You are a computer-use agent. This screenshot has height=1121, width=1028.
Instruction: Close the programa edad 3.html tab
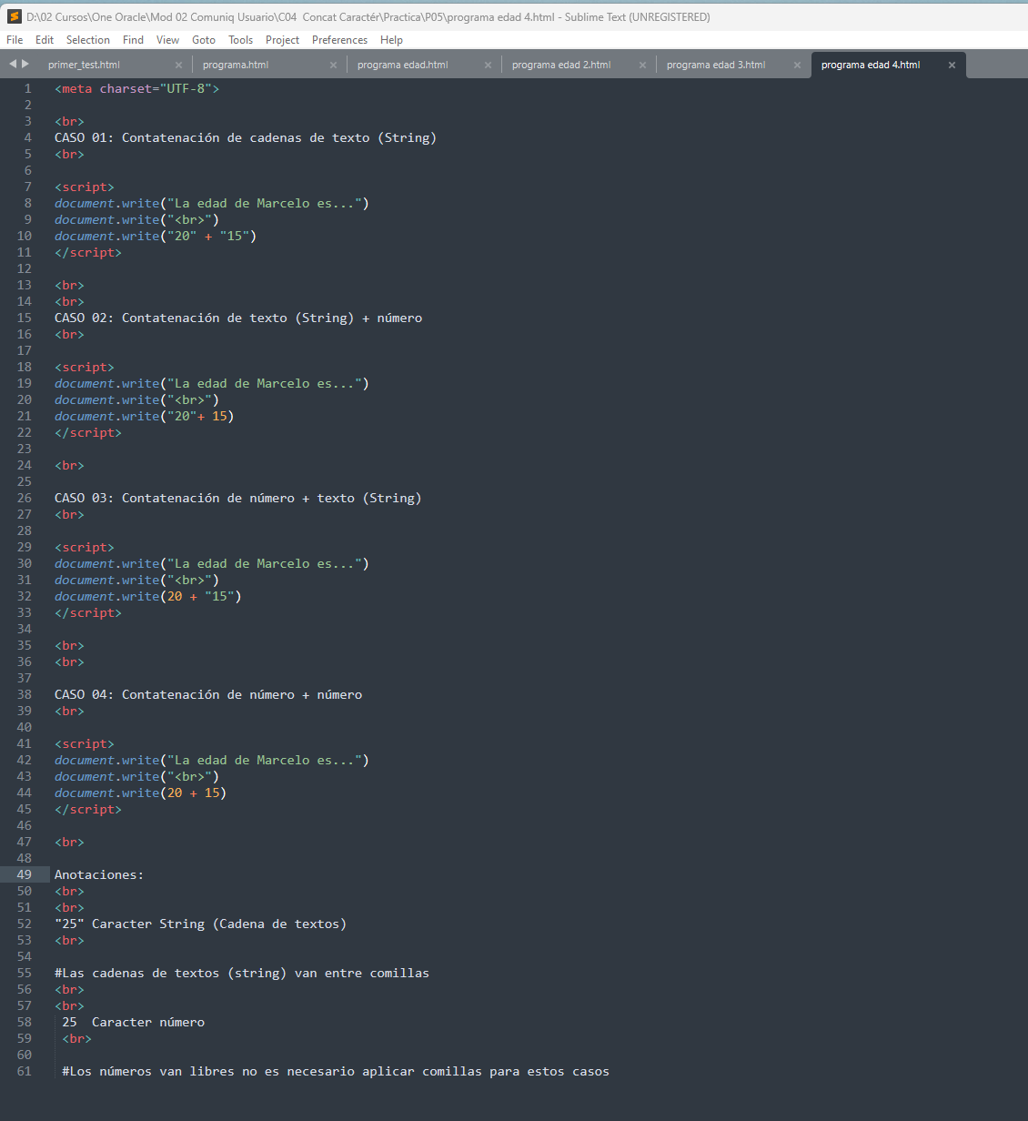coord(797,65)
